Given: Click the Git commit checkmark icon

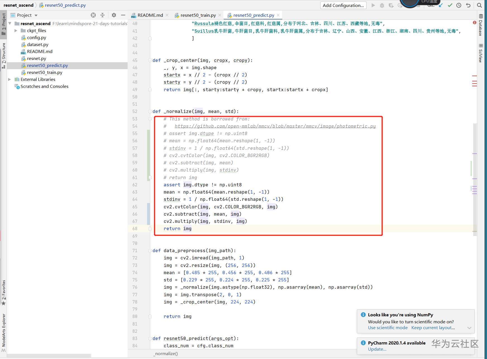Looking at the screenshot, I should (450, 5).
